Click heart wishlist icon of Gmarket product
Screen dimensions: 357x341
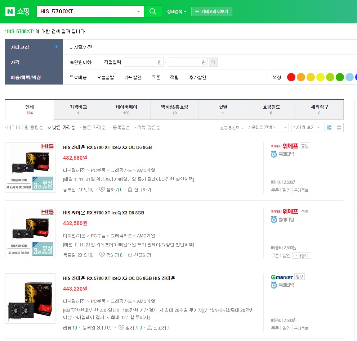pyautogui.click(x=121, y=328)
